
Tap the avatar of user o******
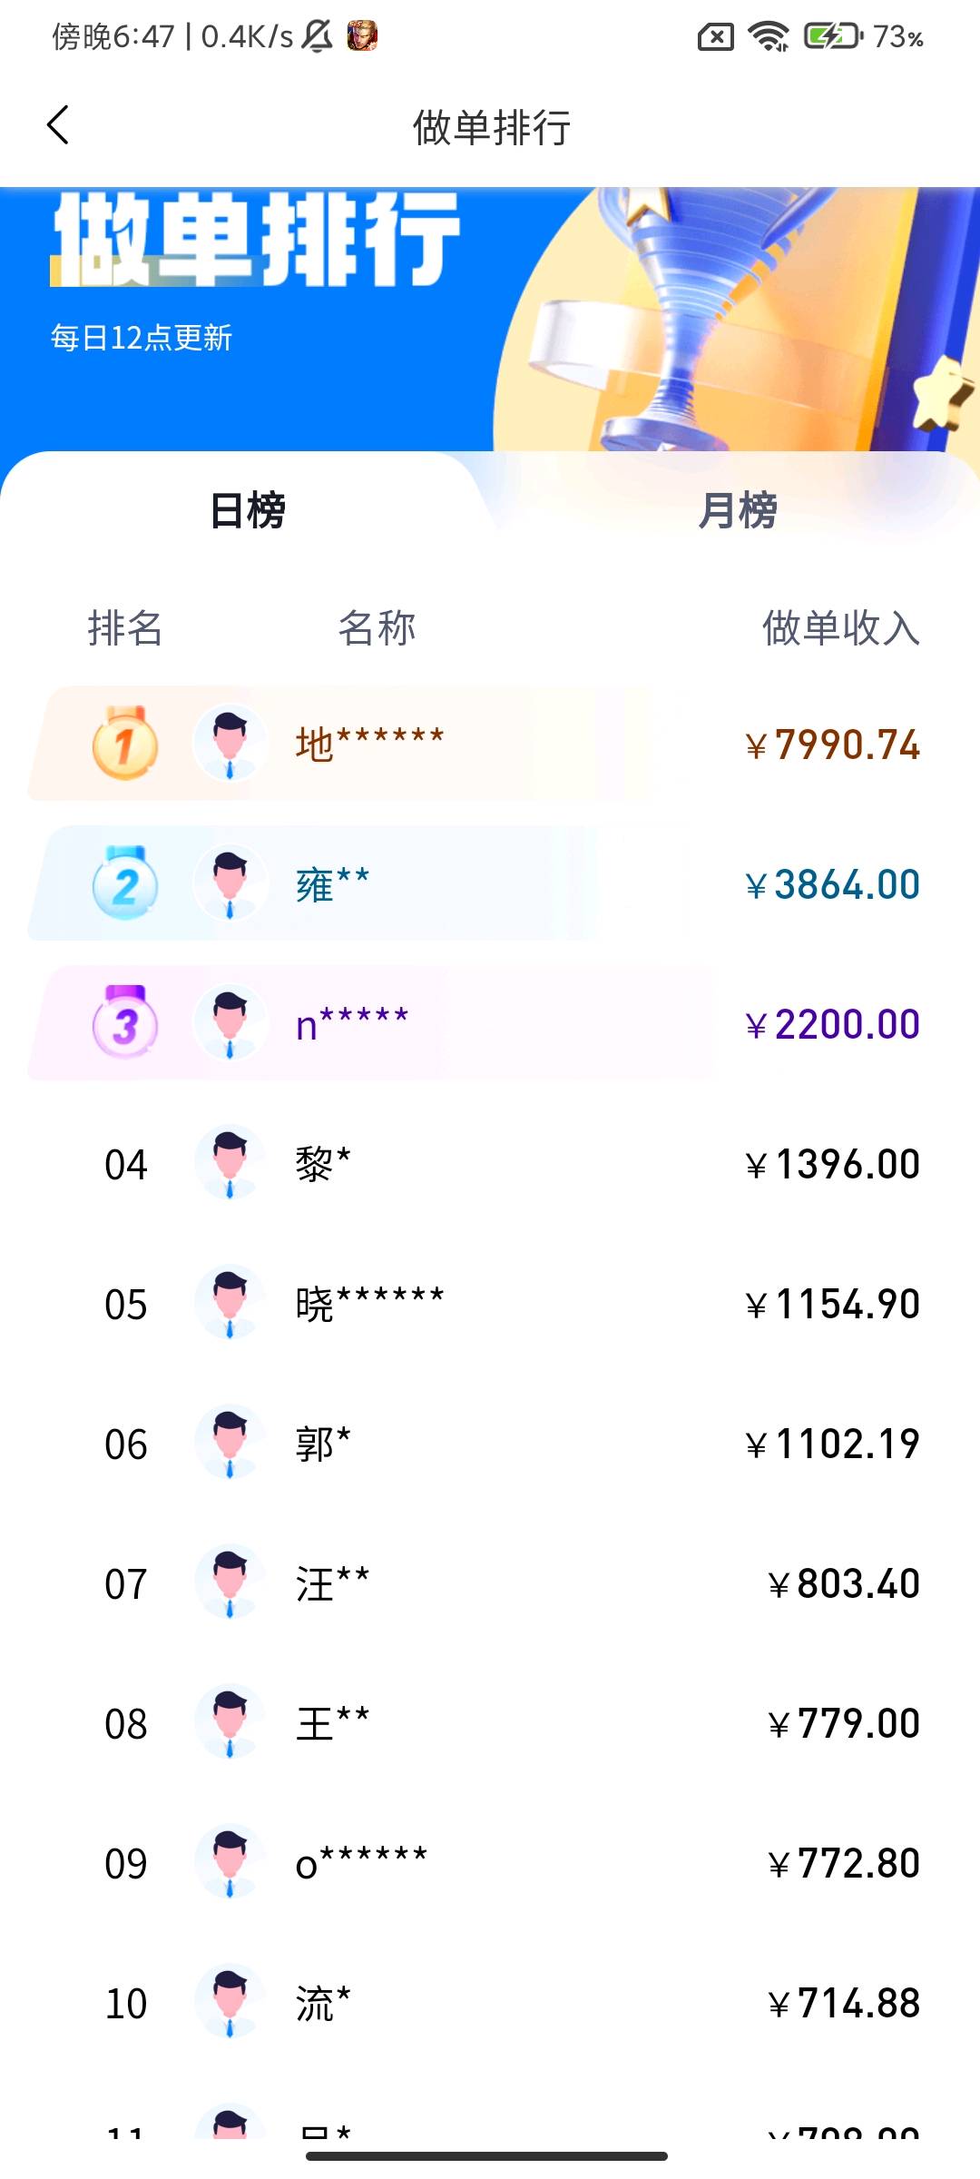click(230, 1862)
